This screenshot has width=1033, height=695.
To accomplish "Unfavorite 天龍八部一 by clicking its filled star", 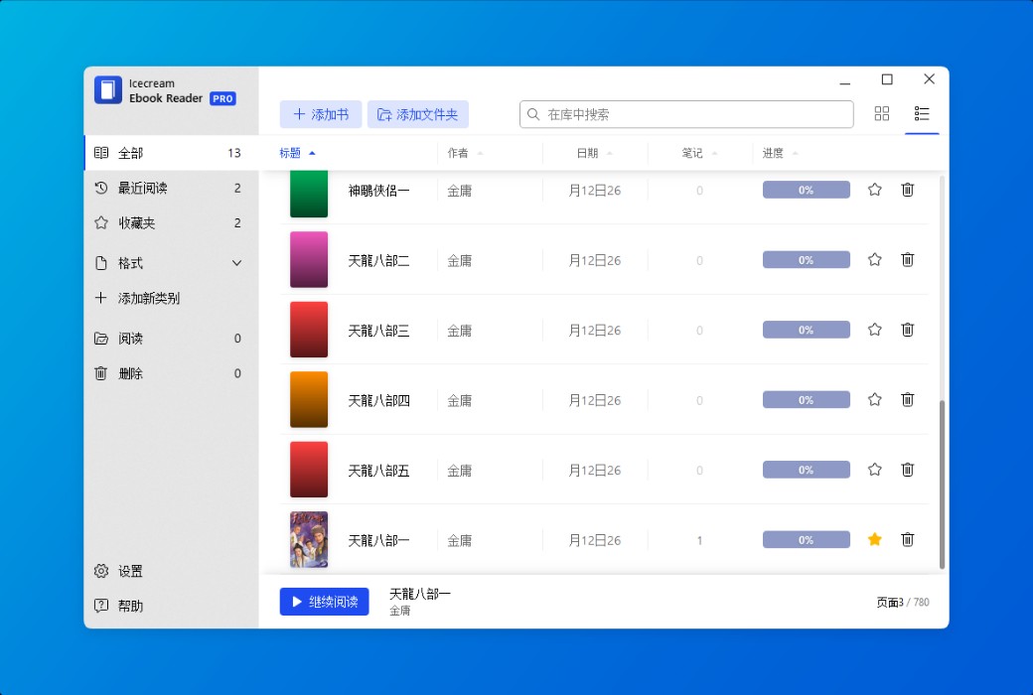I will (x=874, y=539).
